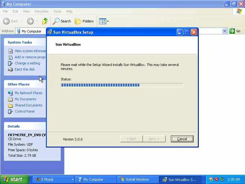Collapse the Other Places panel header

[25, 84]
